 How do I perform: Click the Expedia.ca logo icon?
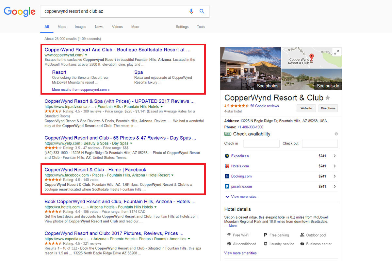coord(227,156)
